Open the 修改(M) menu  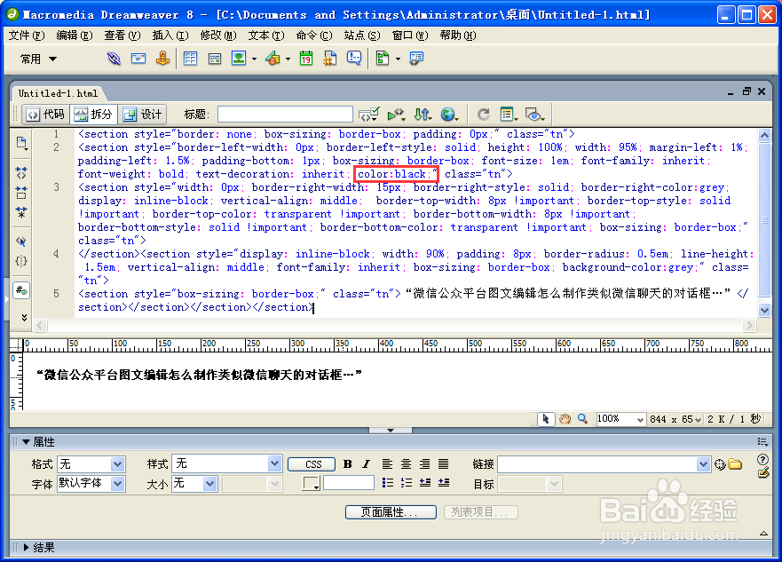(218, 36)
